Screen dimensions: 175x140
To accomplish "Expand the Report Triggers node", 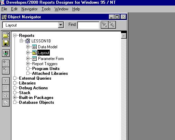I will tap(28, 63).
